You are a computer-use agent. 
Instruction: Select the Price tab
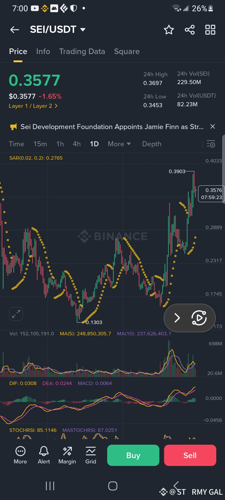18,52
